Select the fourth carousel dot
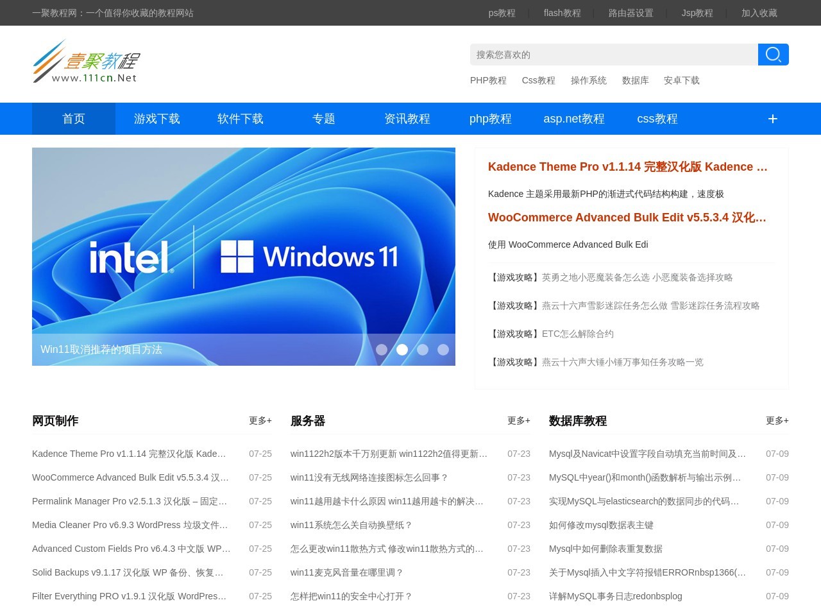 (x=443, y=350)
